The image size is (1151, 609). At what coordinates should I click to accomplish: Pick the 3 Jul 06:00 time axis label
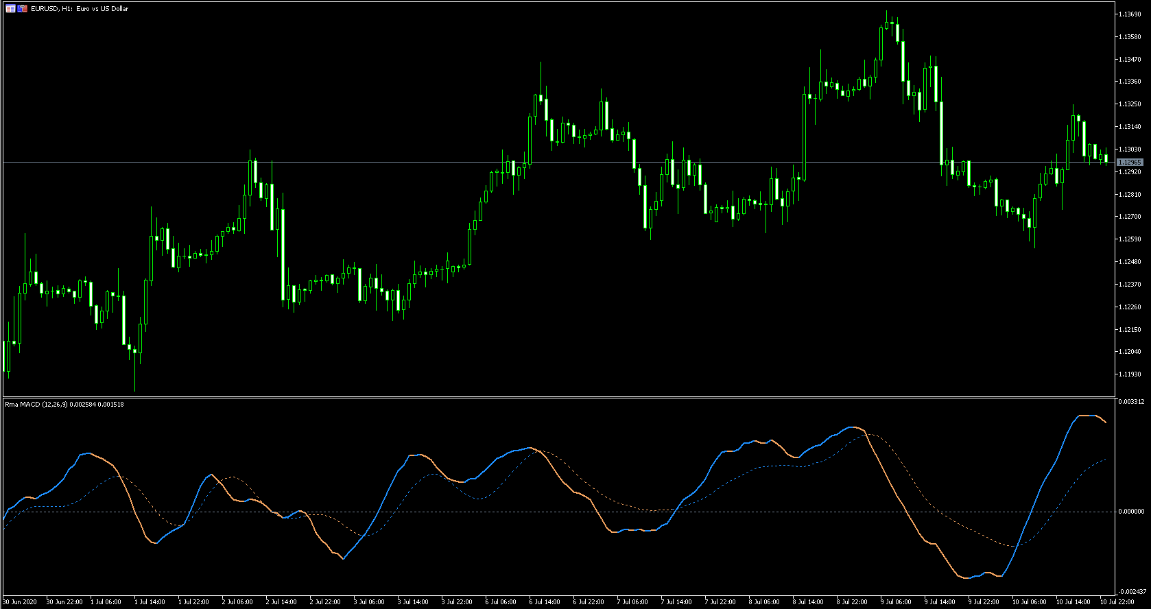pyautogui.click(x=369, y=602)
